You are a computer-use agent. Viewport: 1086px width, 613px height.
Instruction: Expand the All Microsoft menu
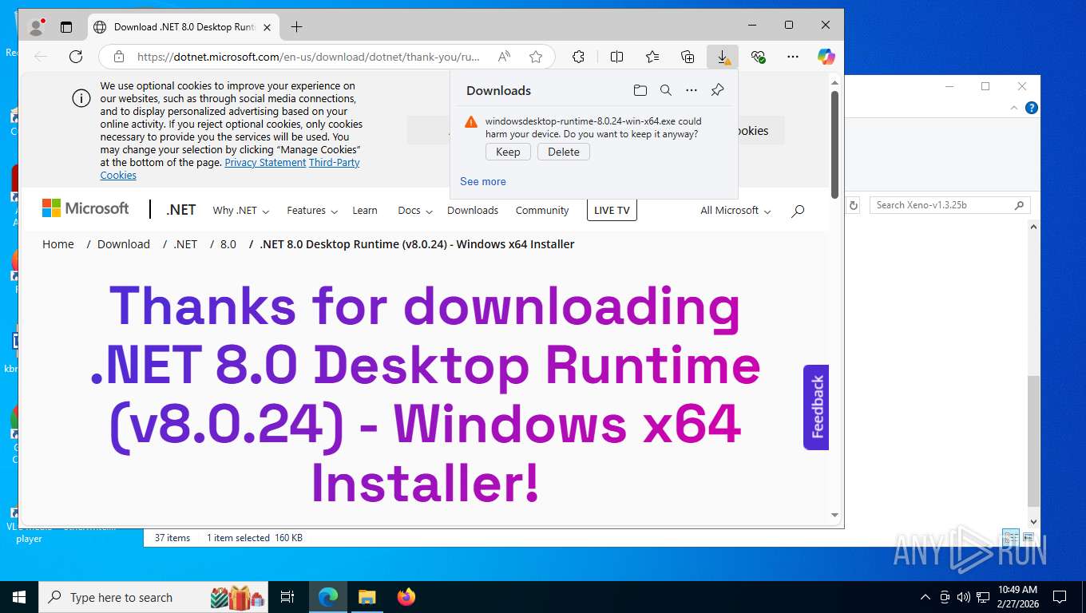(x=735, y=211)
